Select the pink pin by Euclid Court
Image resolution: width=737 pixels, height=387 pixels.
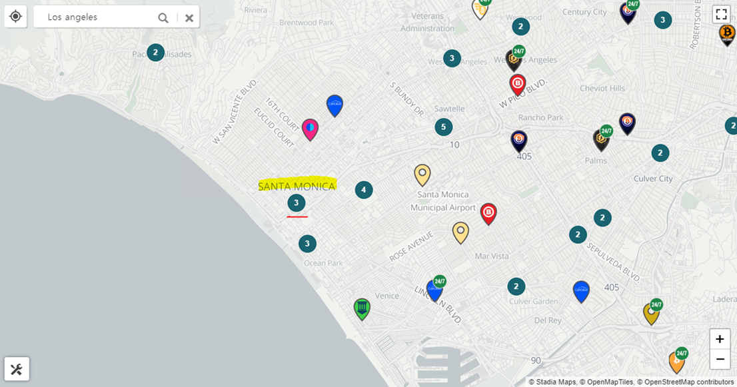[310, 130]
